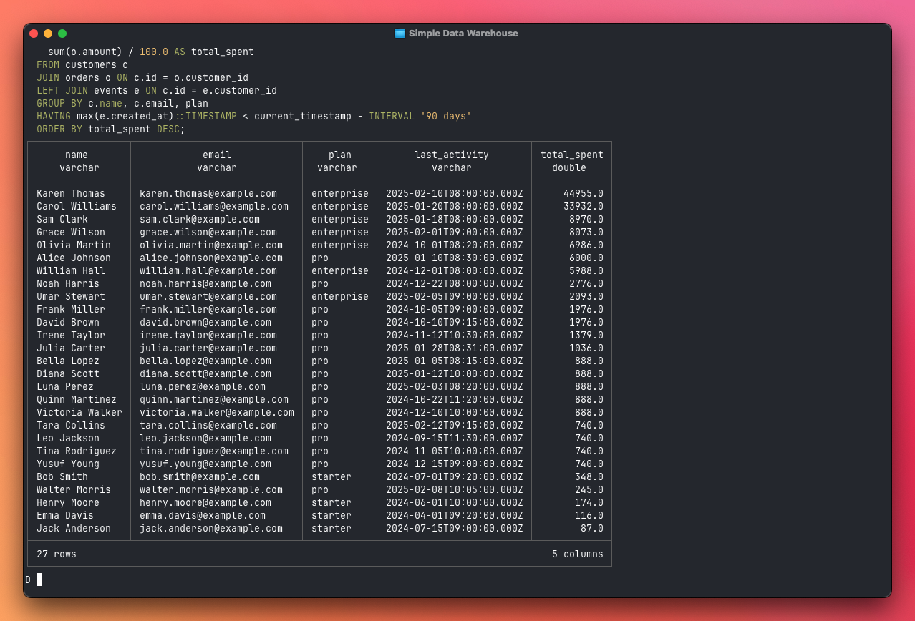
Task: Click the Simple Data Warehouse window title
Action: click(463, 33)
